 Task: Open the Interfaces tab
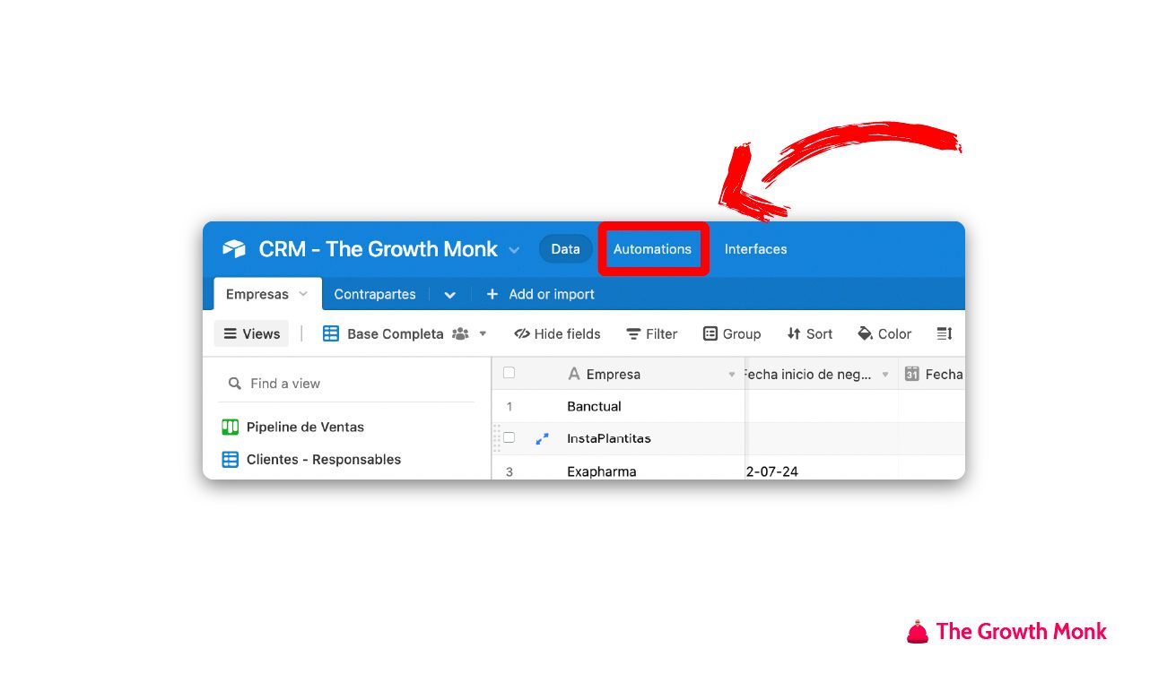pyautogui.click(x=755, y=249)
